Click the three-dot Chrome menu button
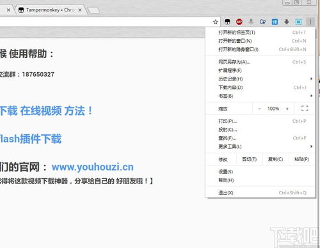320x248 pixels. pos(310,22)
